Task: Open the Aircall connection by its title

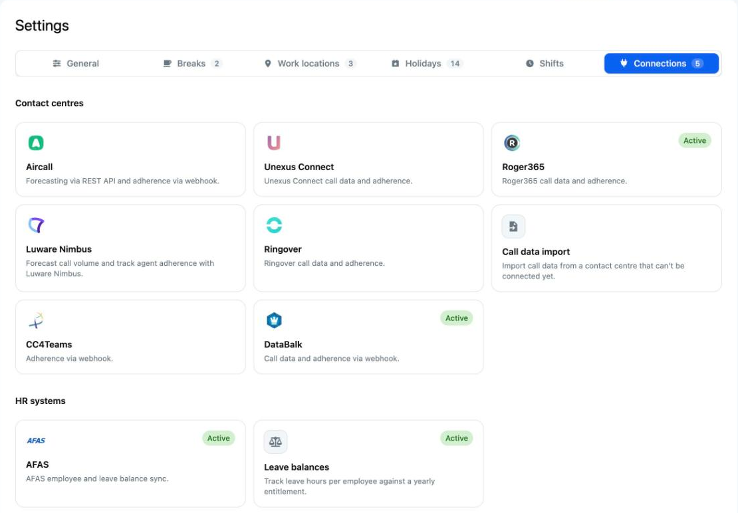Action: 39,167
